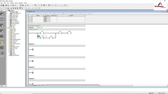Viewport: 168px width, 94px height.
Task: Click the red STOP mode icon
Action: tap(41, 5)
